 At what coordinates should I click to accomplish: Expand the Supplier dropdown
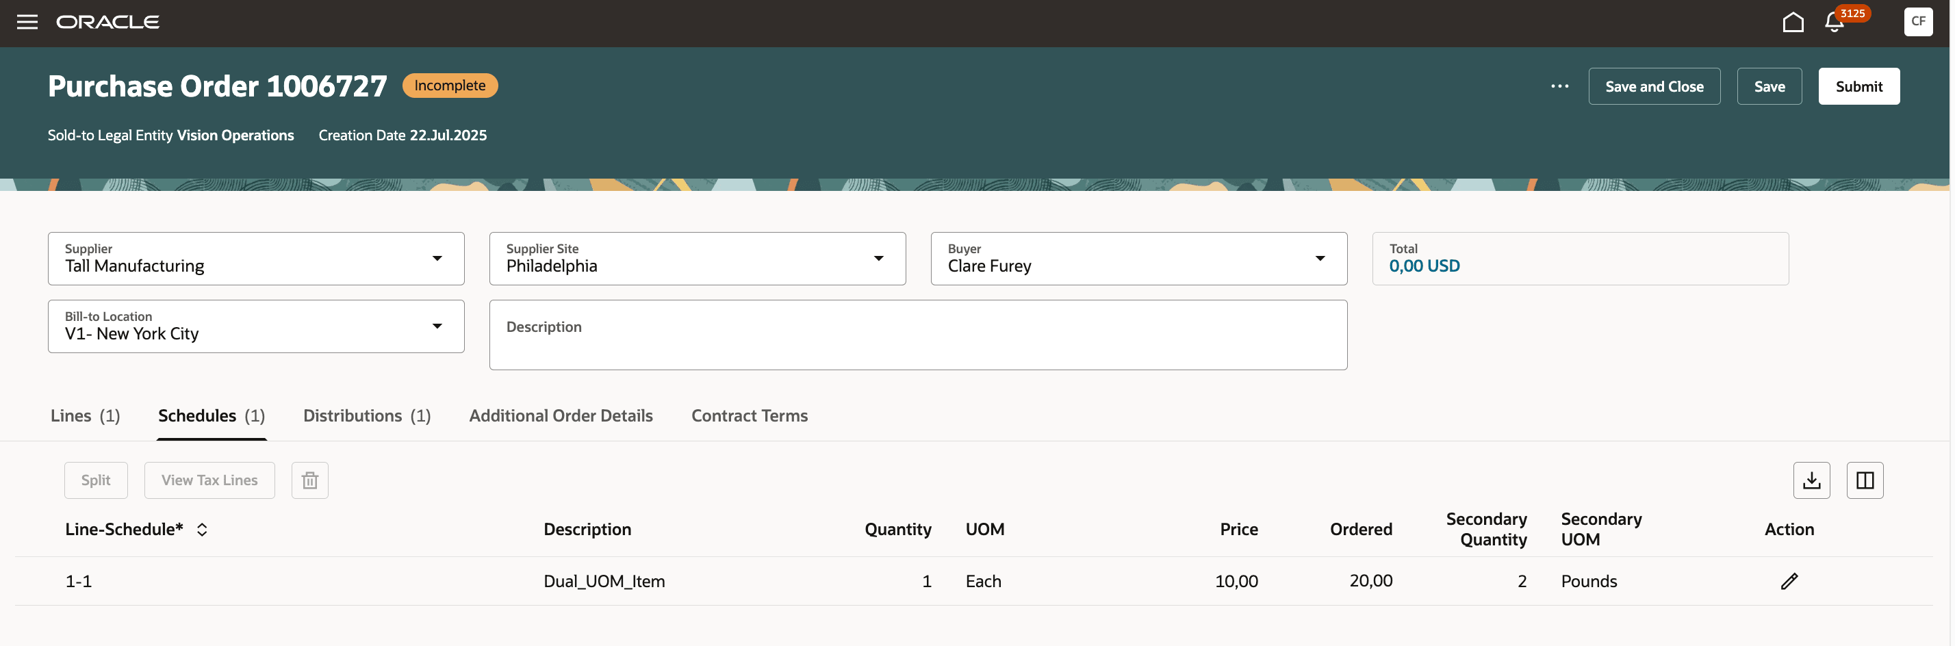pos(437,259)
